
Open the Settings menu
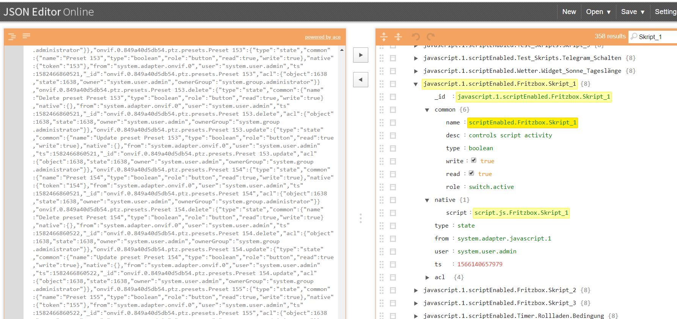tap(665, 12)
